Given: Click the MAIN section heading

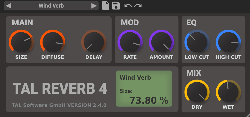Looking at the screenshot, I should pyautogui.click(x=22, y=23).
